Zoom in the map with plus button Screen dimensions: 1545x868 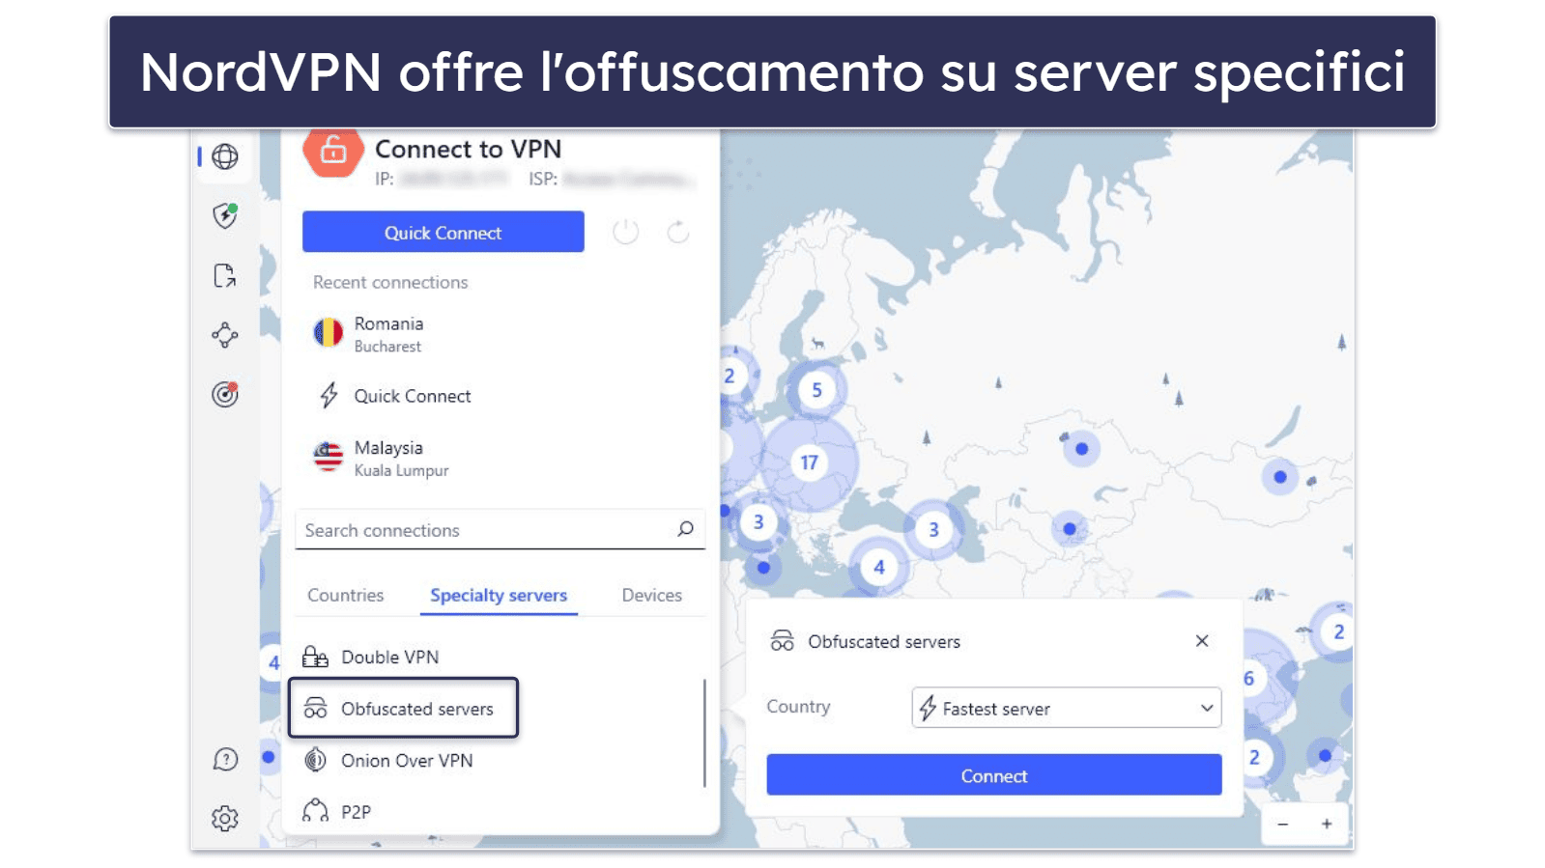(x=1327, y=824)
